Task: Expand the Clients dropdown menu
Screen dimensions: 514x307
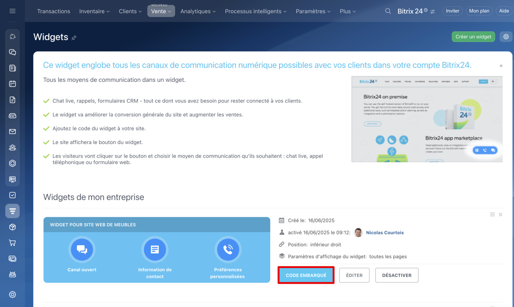Action: click(x=130, y=11)
